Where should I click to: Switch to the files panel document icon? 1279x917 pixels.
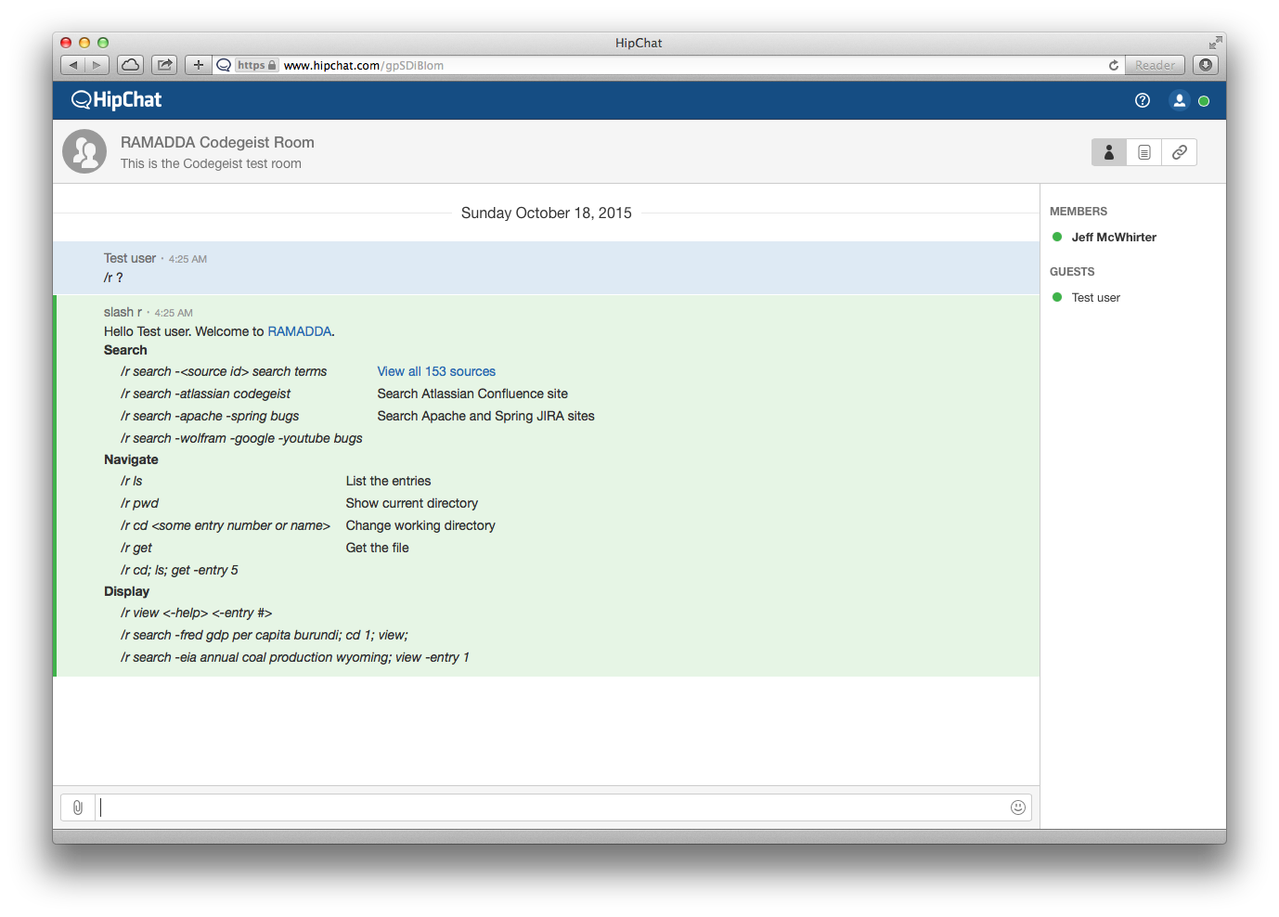(1144, 152)
